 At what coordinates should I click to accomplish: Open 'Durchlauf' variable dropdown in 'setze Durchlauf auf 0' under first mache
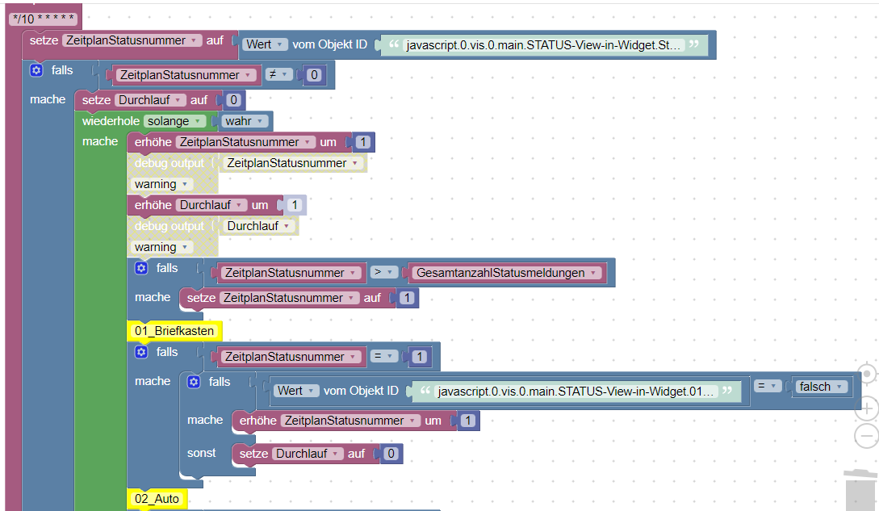149,100
